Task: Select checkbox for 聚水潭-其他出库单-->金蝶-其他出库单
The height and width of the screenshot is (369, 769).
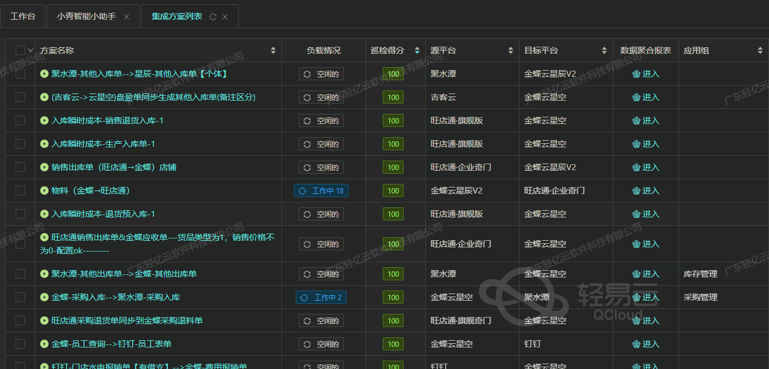Action: pyautogui.click(x=20, y=274)
